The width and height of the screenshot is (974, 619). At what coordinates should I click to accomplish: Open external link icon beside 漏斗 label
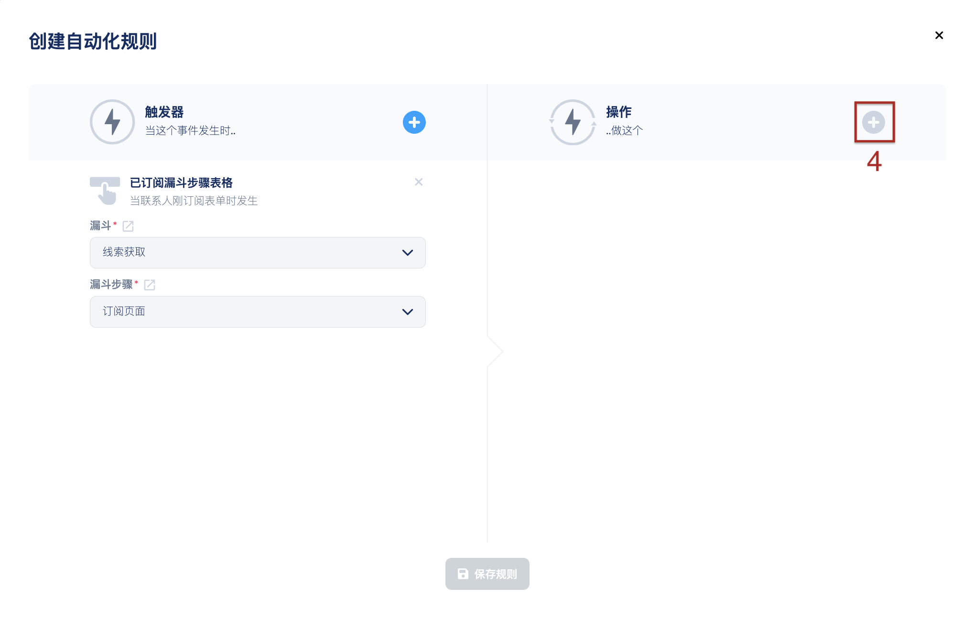click(128, 226)
